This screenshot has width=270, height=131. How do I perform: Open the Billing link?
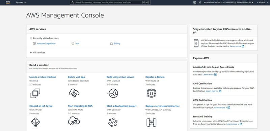117,43
